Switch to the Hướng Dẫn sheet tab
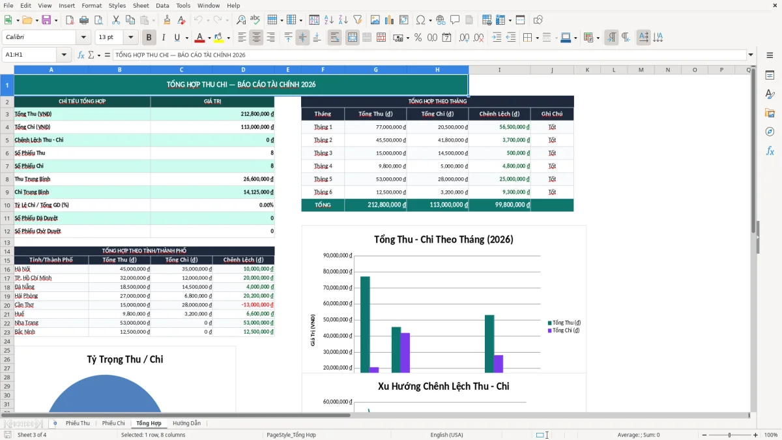This screenshot has height=440, width=782. point(186,423)
